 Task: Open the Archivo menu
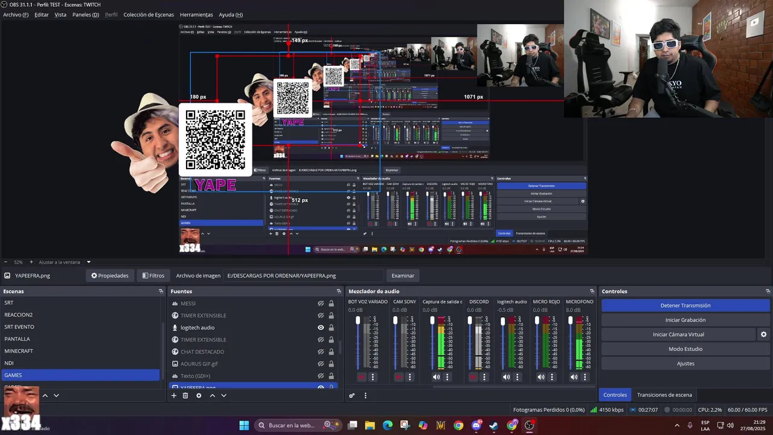click(16, 14)
